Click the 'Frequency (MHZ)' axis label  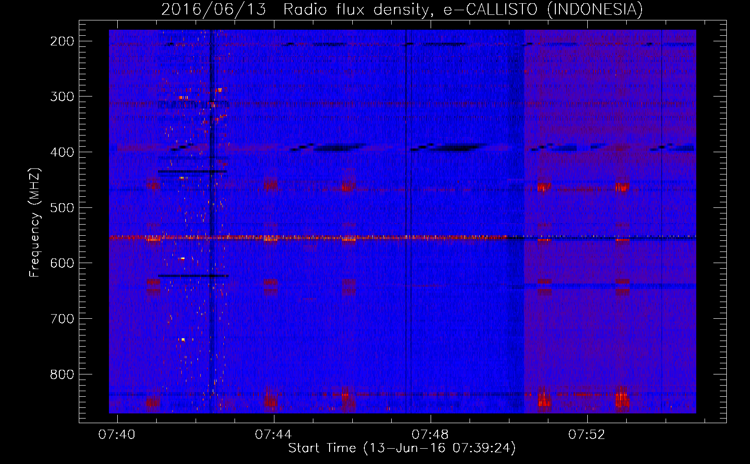35,222
